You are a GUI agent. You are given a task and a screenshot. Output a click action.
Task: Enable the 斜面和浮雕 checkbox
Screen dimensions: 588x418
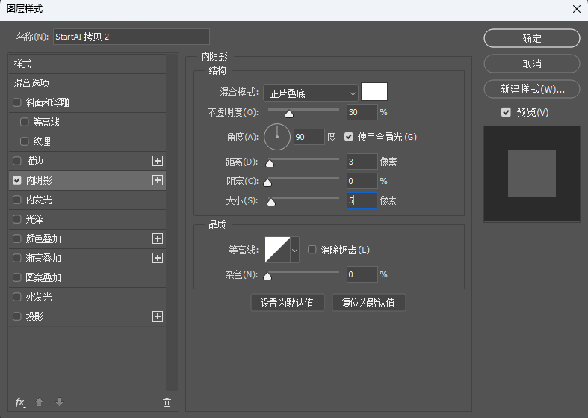pos(17,102)
